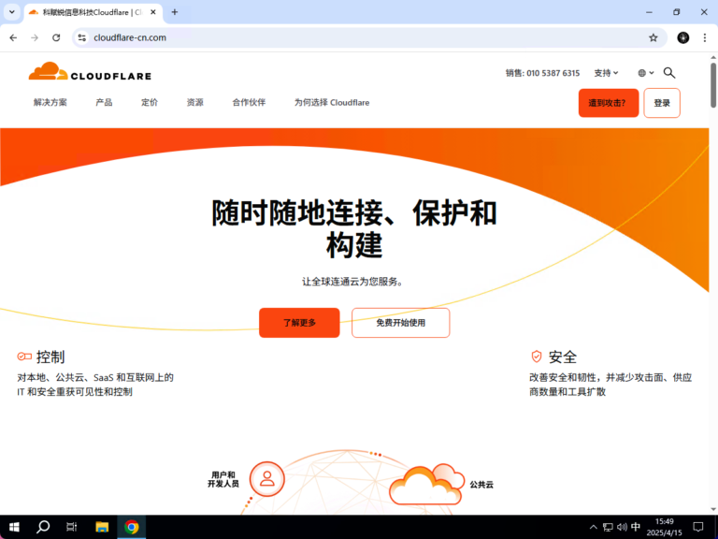This screenshot has height=539, width=718.
Task: Select the 定价 menu item
Action: [150, 103]
